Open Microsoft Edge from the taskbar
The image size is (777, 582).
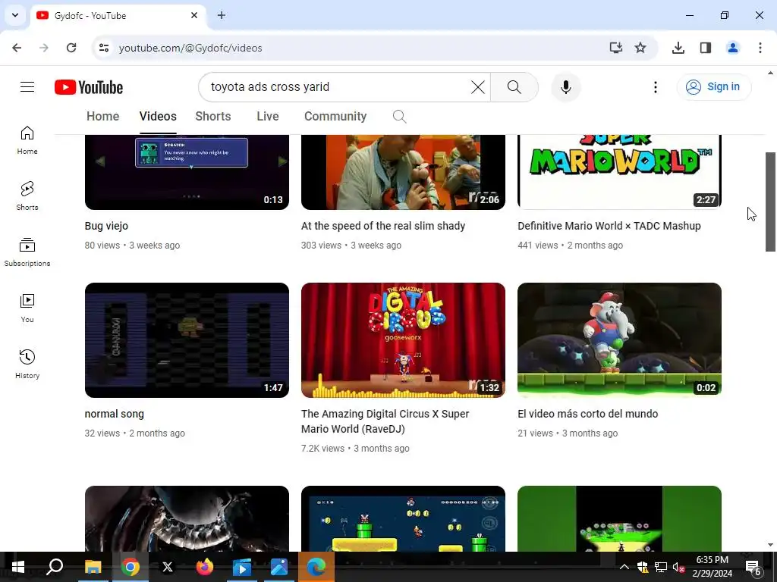(x=316, y=567)
